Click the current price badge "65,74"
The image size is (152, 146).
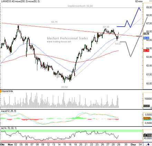coord(146,34)
